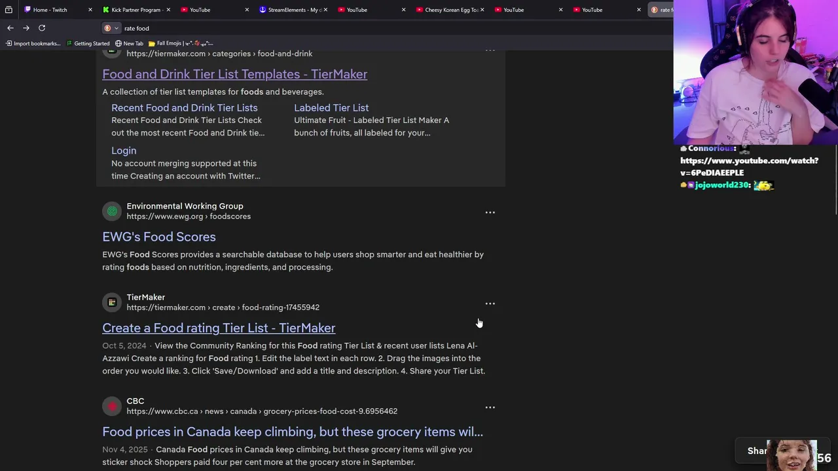Open Recent Food and Drink Tier Lists sublink

(x=184, y=108)
